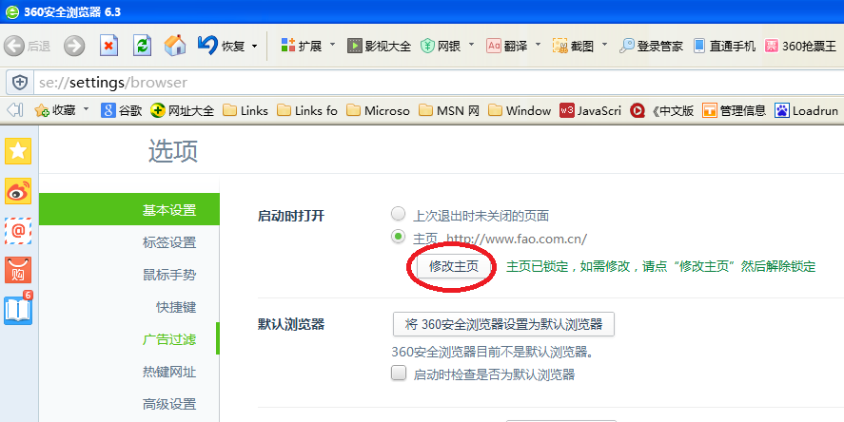Open 登录管家 login manager
This screenshot has height=422, width=844.
coord(651,47)
